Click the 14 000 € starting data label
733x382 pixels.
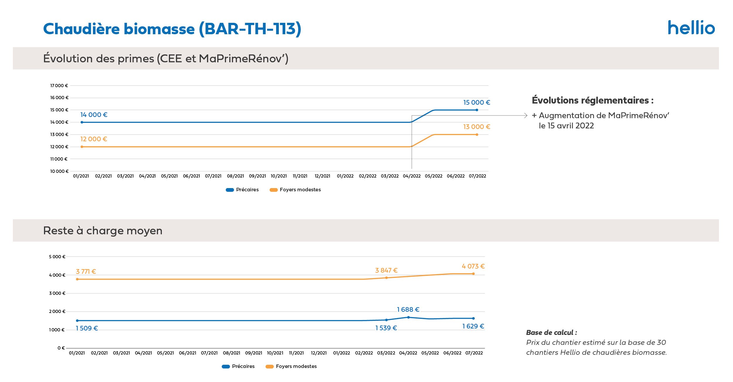tap(94, 115)
